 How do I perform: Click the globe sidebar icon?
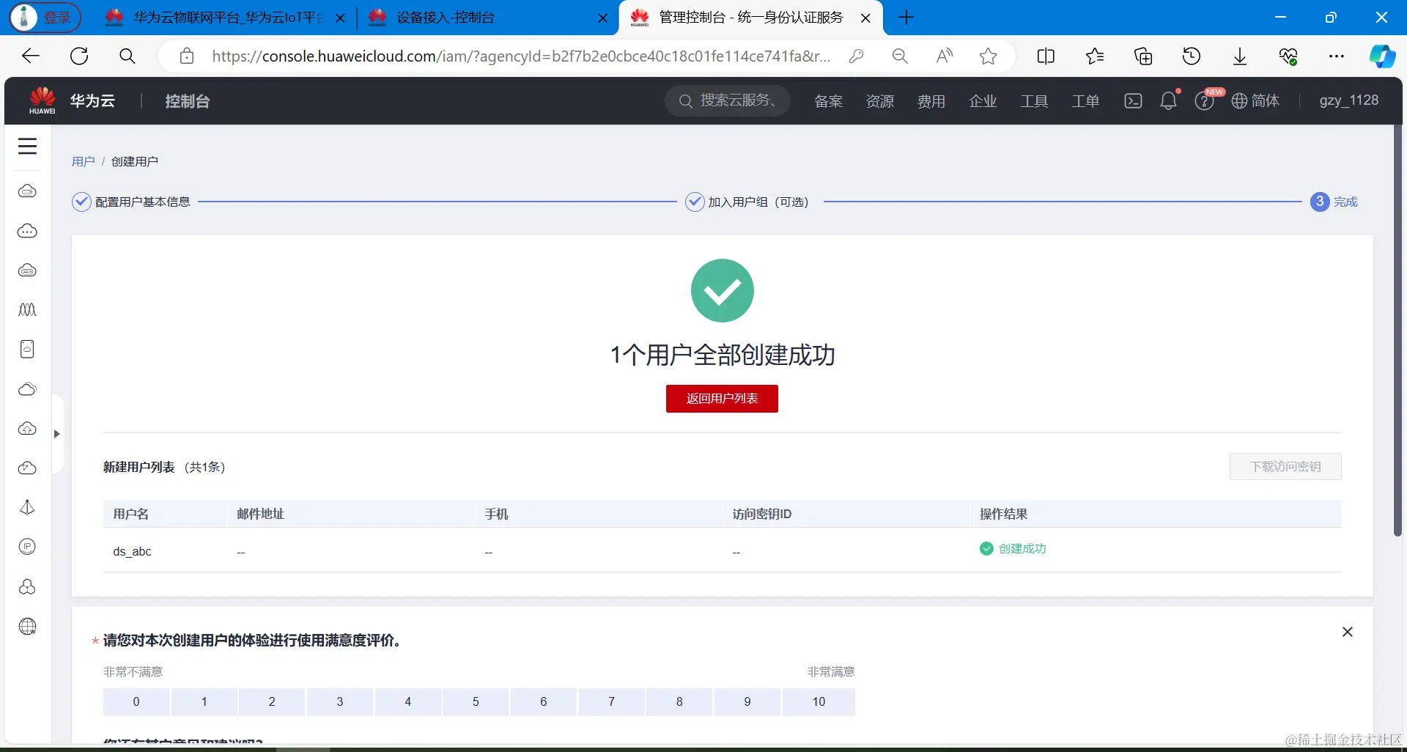click(27, 626)
